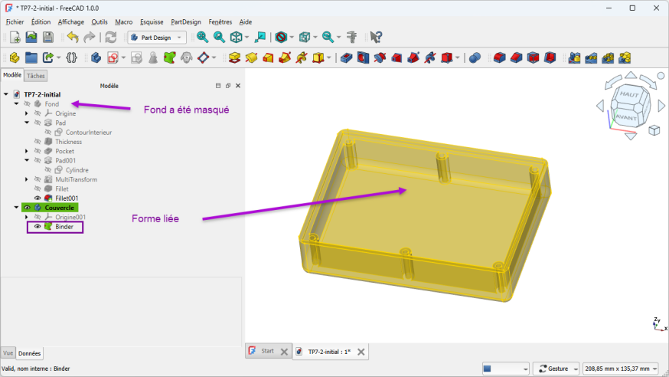The image size is (669, 377).
Task: Collapse the Couvercle tree node
Action: pyautogui.click(x=16, y=208)
